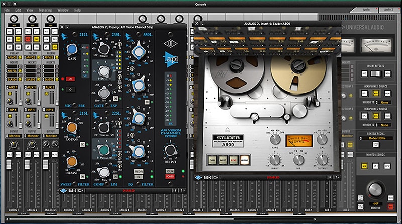Click the THRU button on Studer A800

pos(212,160)
